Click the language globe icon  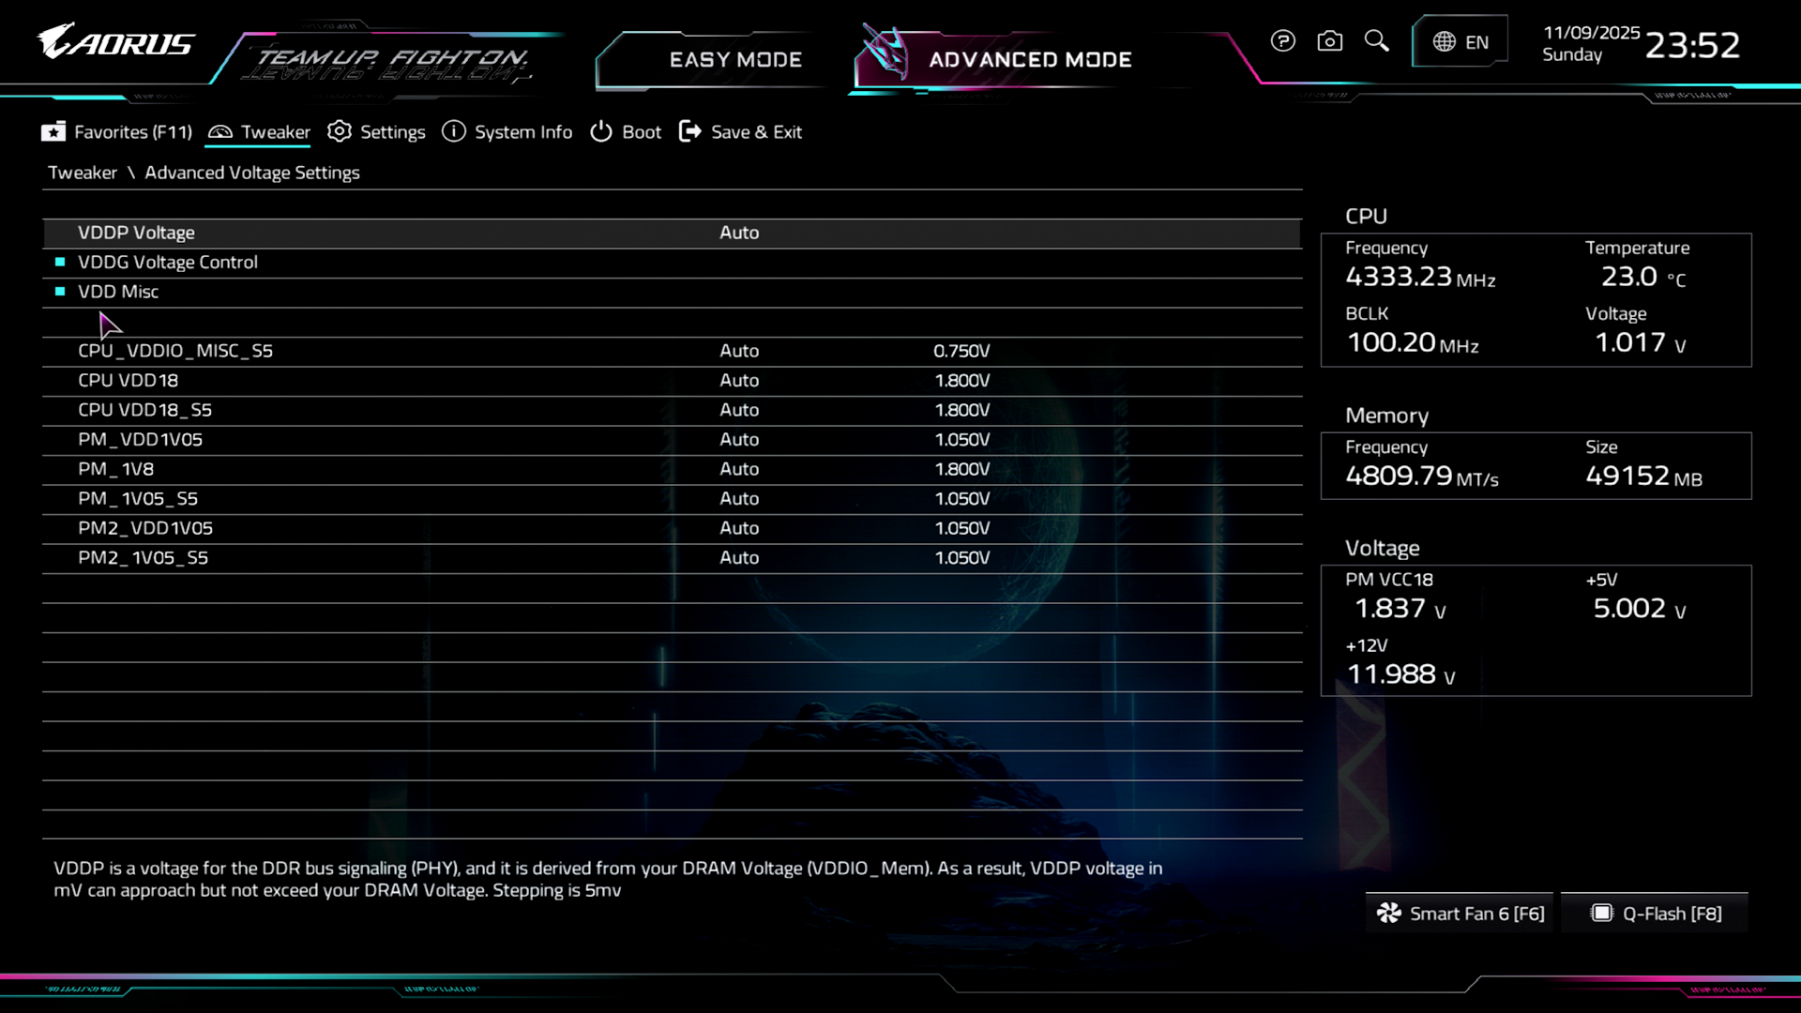tap(1445, 42)
